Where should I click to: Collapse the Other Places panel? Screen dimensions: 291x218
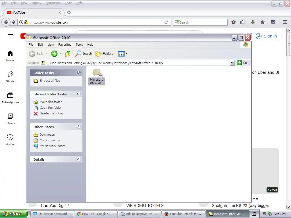tap(78, 126)
